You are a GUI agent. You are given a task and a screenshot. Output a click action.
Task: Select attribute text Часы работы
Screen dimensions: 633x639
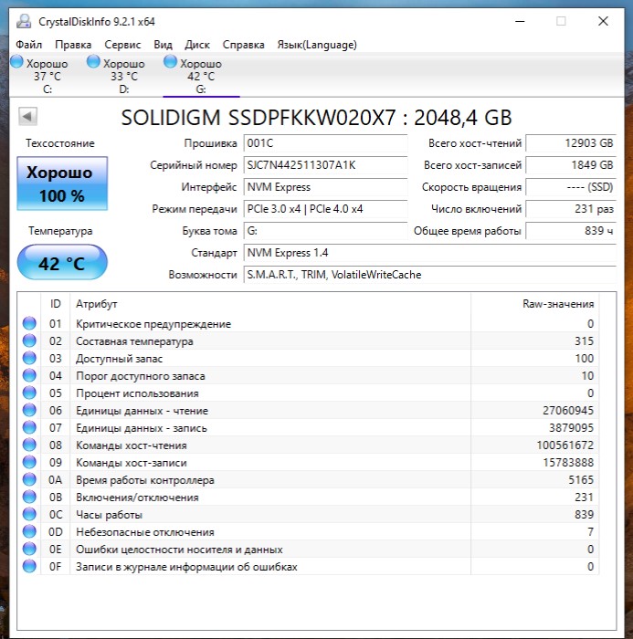(109, 515)
